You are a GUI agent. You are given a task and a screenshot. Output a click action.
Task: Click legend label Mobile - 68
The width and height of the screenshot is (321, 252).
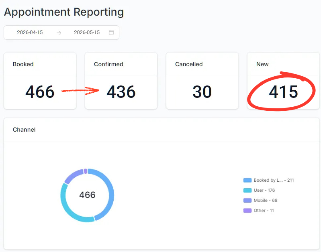[266, 201]
